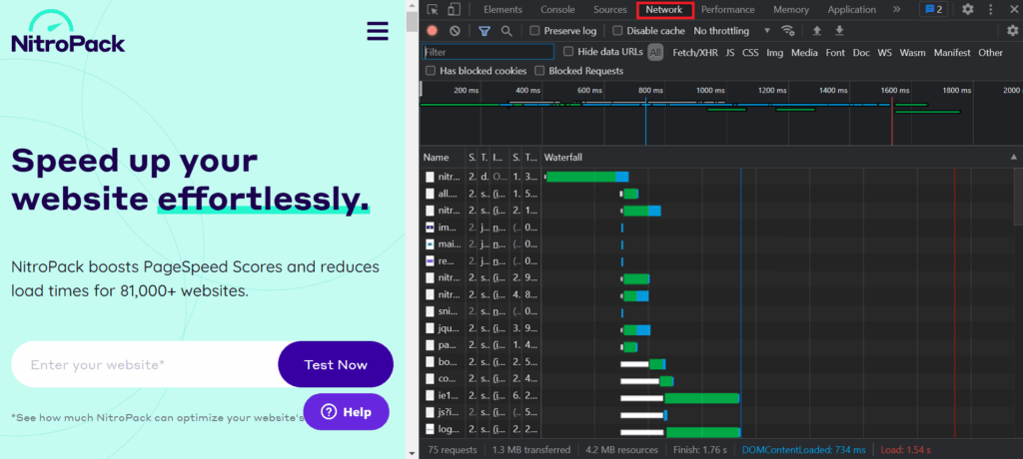Toggle the filter funnel icon
This screenshot has width=1023, height=459.
coord(485,31)
